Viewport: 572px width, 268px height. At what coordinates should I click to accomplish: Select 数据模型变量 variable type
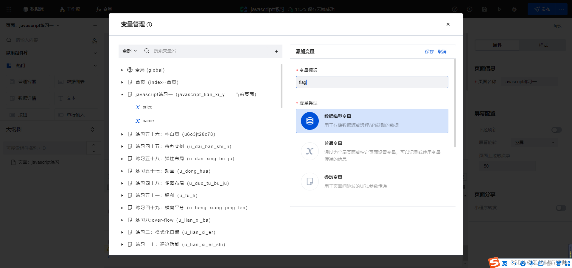[372, 121]
